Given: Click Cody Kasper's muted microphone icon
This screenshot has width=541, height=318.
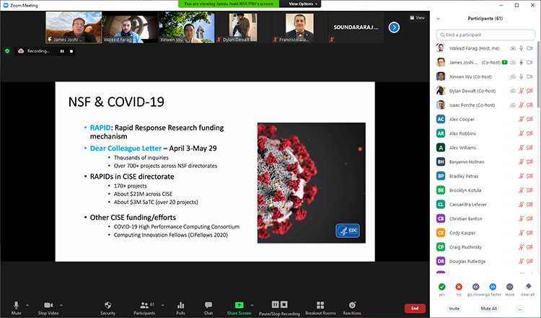Looking at the screenshot, I should pyautogui.click(x=522, y=233).
